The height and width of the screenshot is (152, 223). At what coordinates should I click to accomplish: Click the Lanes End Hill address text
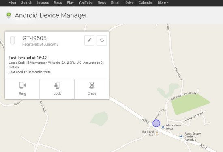tap(56, 65)
